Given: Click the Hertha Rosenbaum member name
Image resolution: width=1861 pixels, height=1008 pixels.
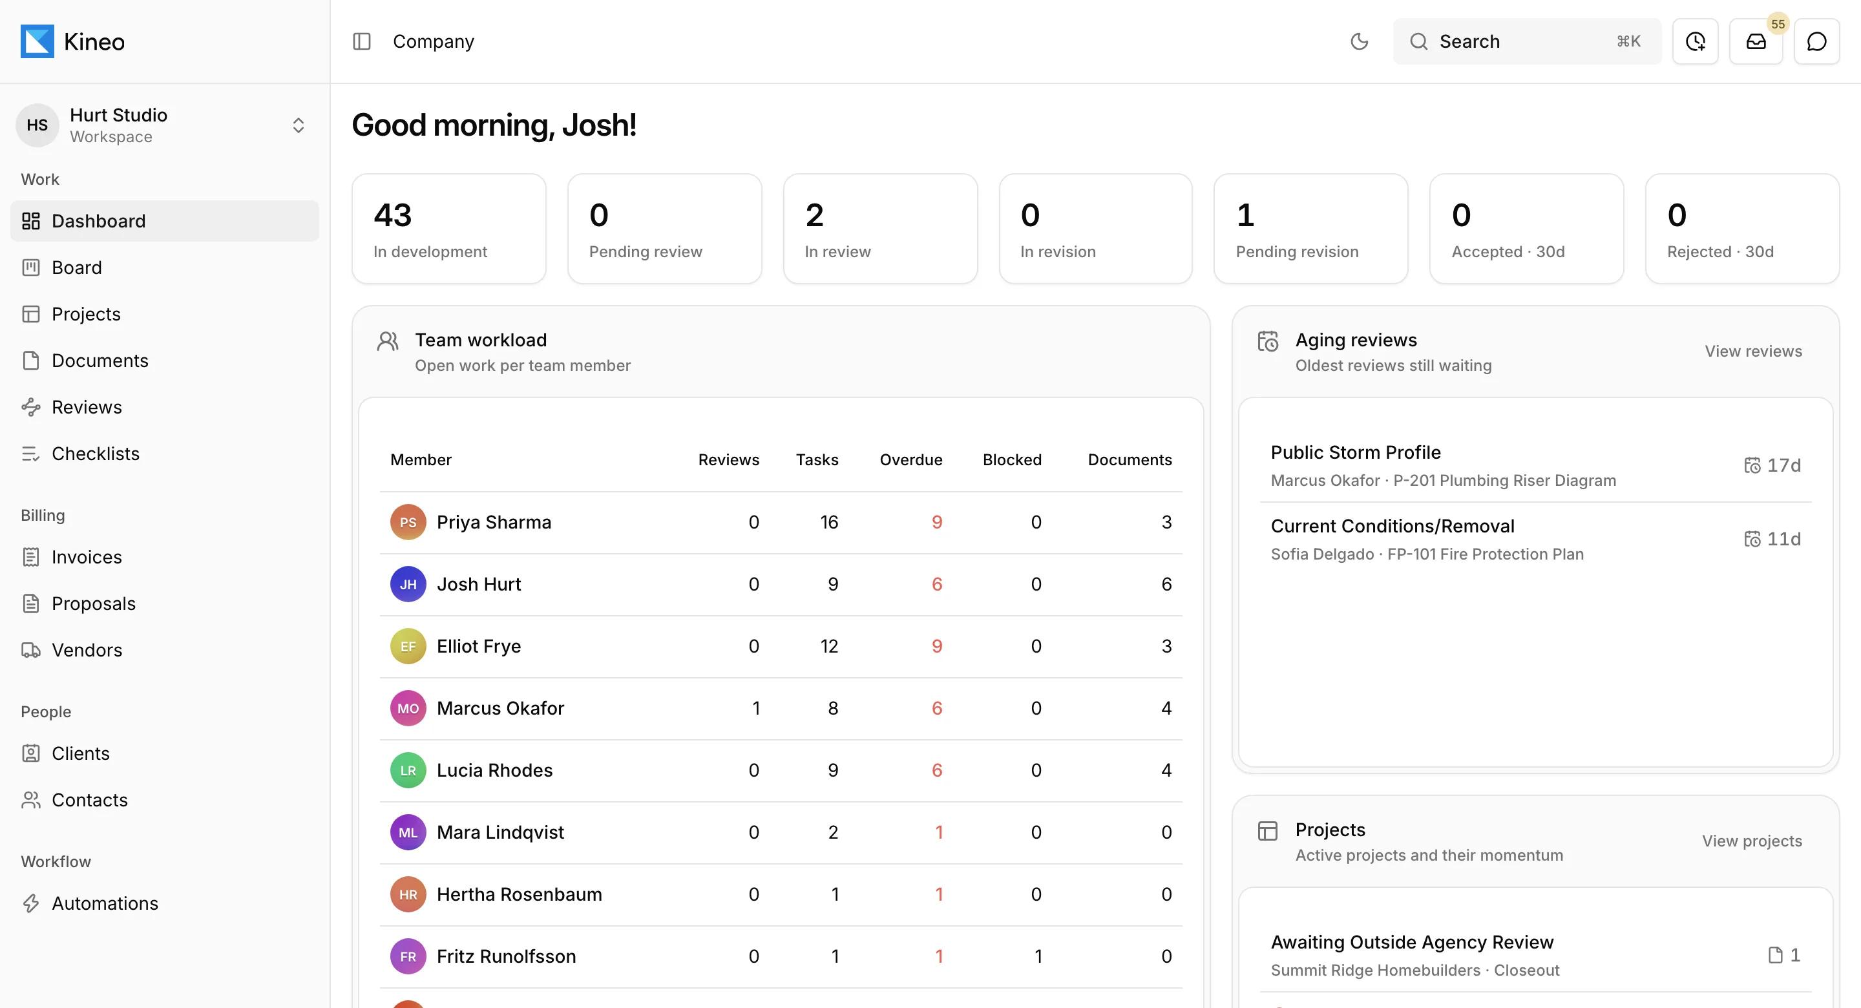Looking at the screenshot, I should click(519, 894).
